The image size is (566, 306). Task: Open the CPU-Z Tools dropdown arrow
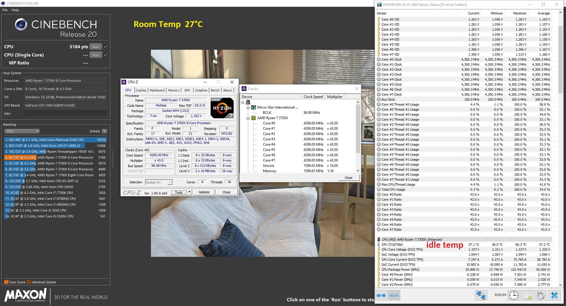[x=190, y=192]
